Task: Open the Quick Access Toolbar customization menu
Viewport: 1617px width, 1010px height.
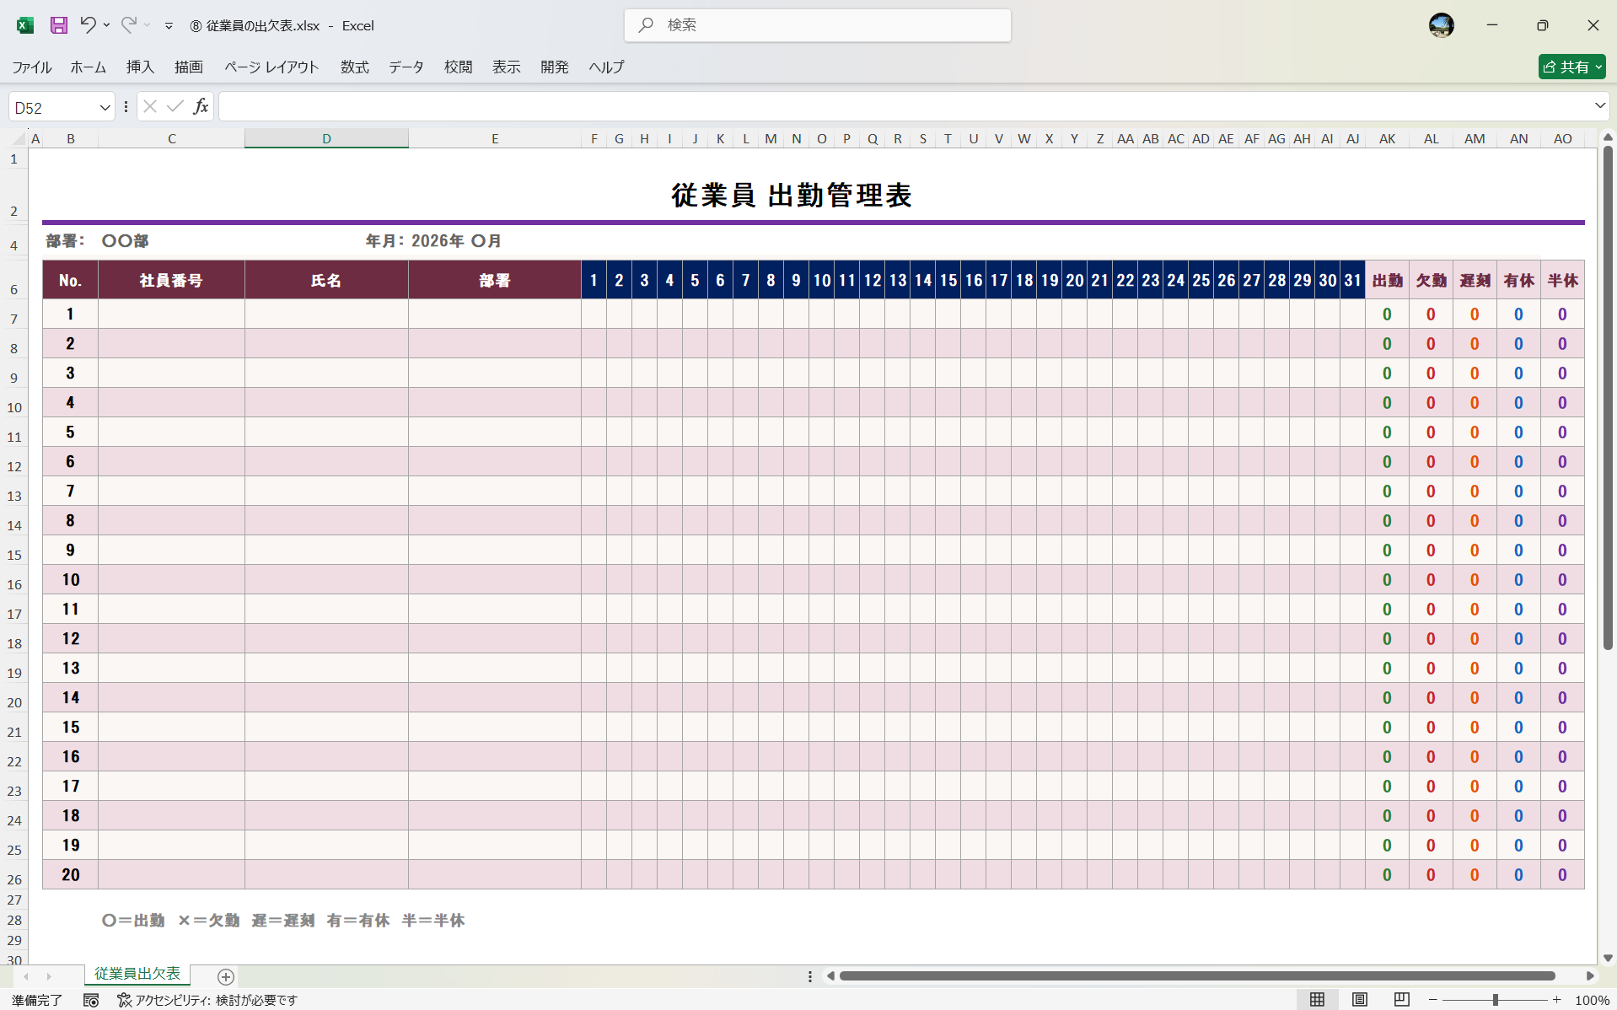Action: click(169, 25)
